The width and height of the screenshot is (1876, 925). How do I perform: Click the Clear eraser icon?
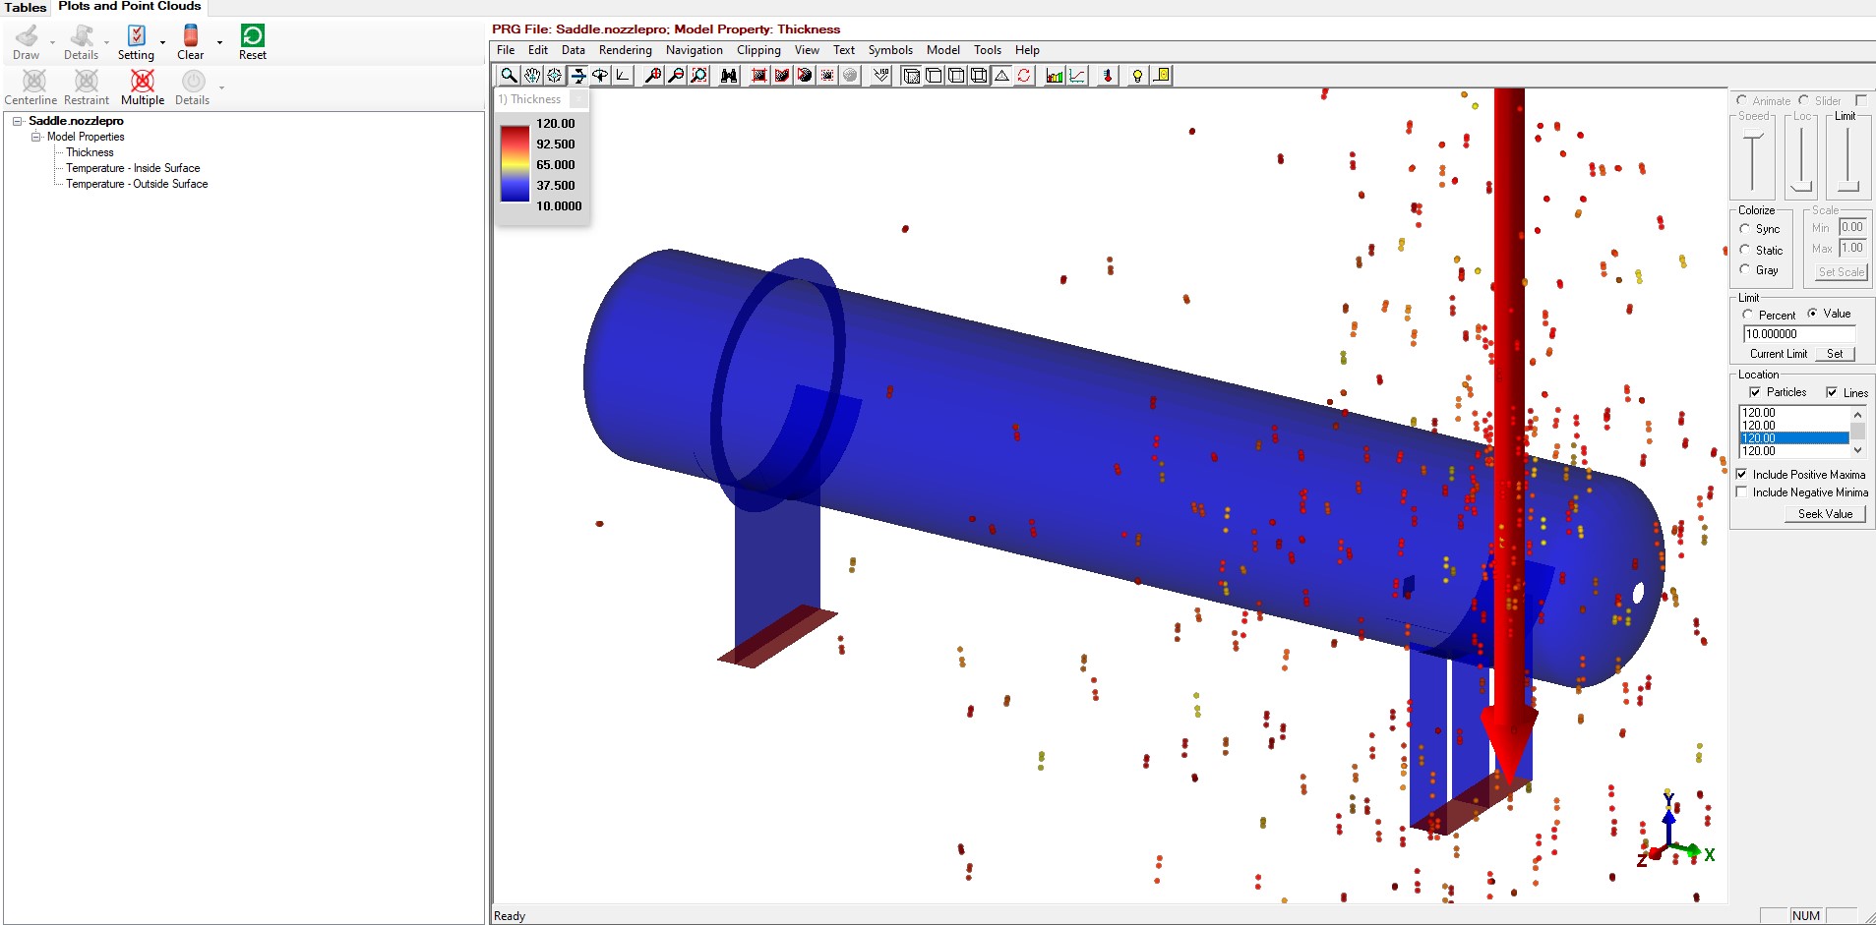[x=191, y=36]
